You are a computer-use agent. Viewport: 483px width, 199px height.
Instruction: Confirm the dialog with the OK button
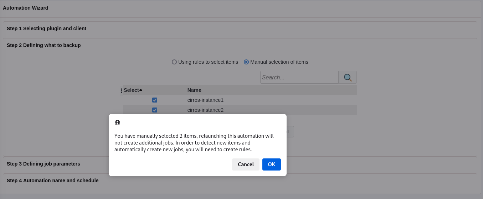click(x=272, y=164)
